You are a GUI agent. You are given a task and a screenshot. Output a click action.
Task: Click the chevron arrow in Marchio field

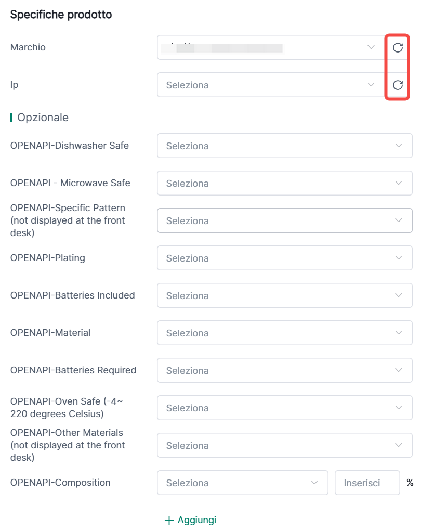click(x=371, y=48)
